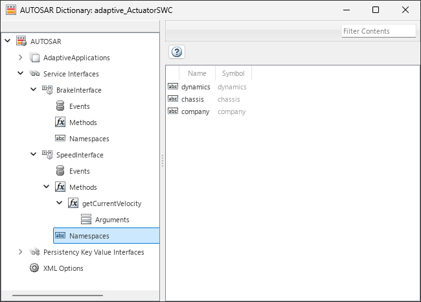Click the company symbol cell

tap(231, 111)
